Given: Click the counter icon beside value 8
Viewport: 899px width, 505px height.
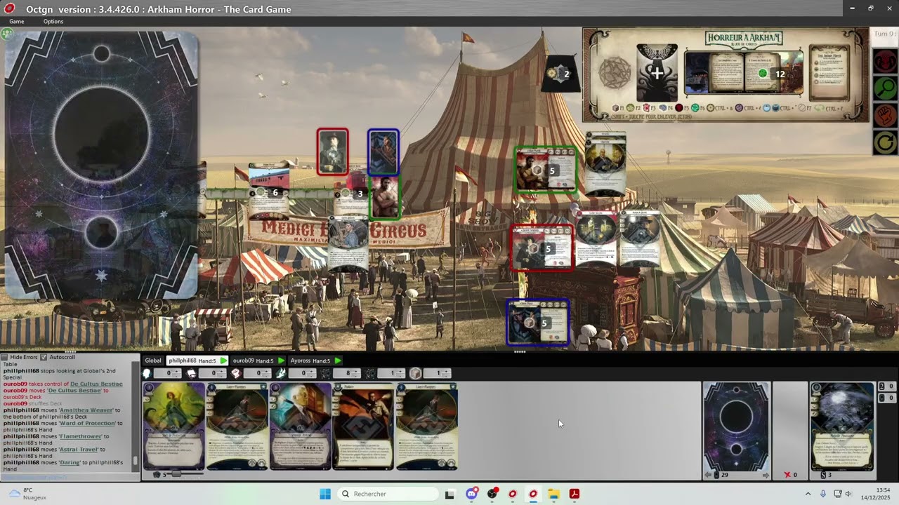Looking at the screenshot, I should pos(326,373).
